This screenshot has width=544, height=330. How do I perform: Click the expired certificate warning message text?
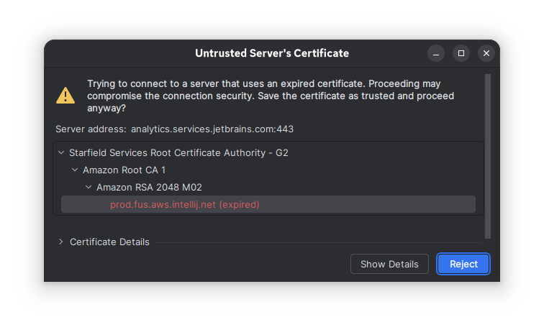tap(271, 96)
